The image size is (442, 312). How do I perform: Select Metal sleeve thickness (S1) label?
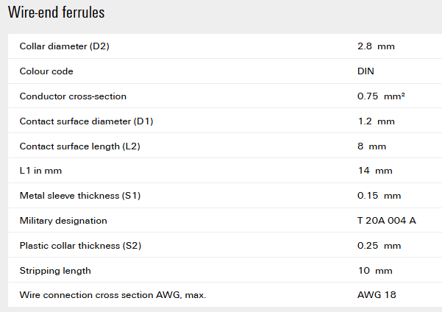coord(80,196)
